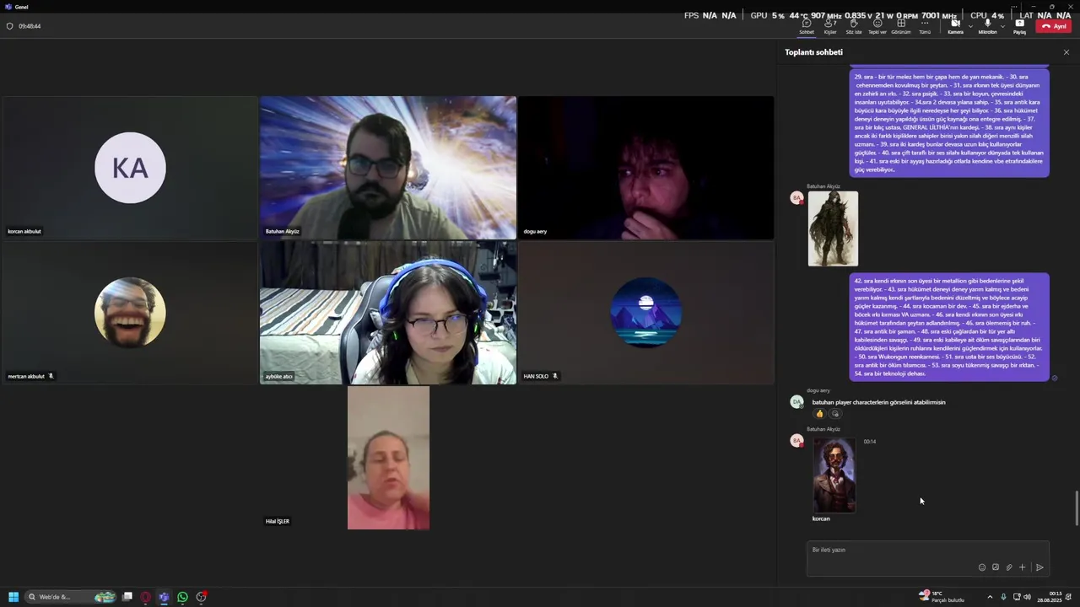Open Tümü more actions menu
This screenshot has height=607, width=1080.
coord(925,26)
